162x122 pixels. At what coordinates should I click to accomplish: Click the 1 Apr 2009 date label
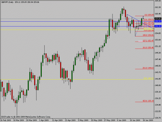(44, 120)
